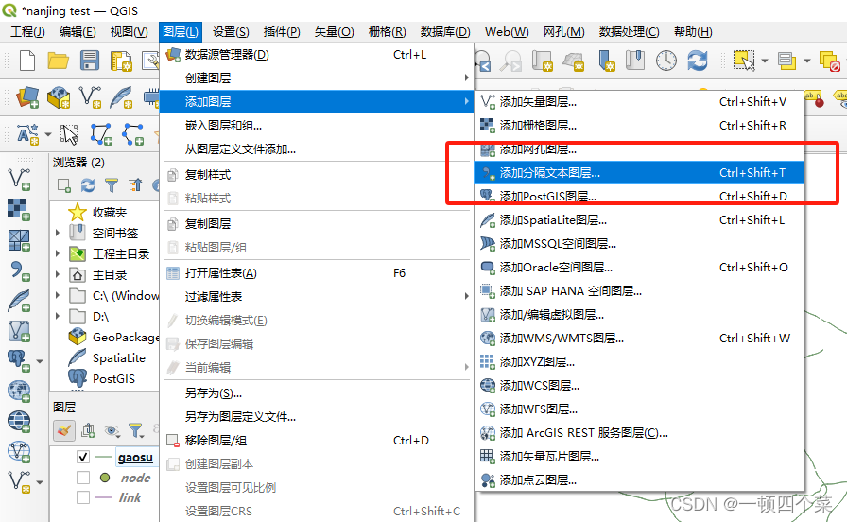
Task: Click the New GeoPackage layer toolbar icon
Action: pyautogui.click(x=59, y=97)
